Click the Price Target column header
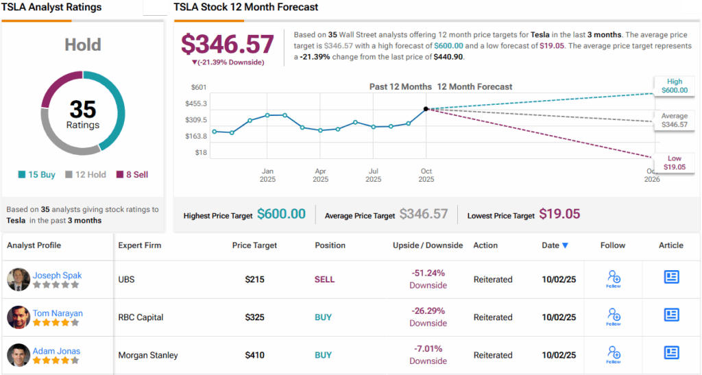Screen dimensions: 702x375 (254, 245)
